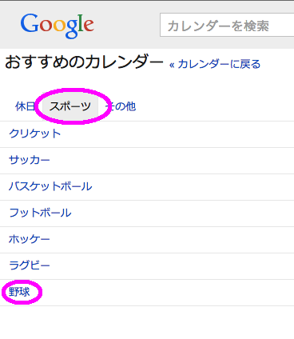Open the クリケット calendar category
Viewport: 294px width, 339px height.
click(x=35, y=134)
